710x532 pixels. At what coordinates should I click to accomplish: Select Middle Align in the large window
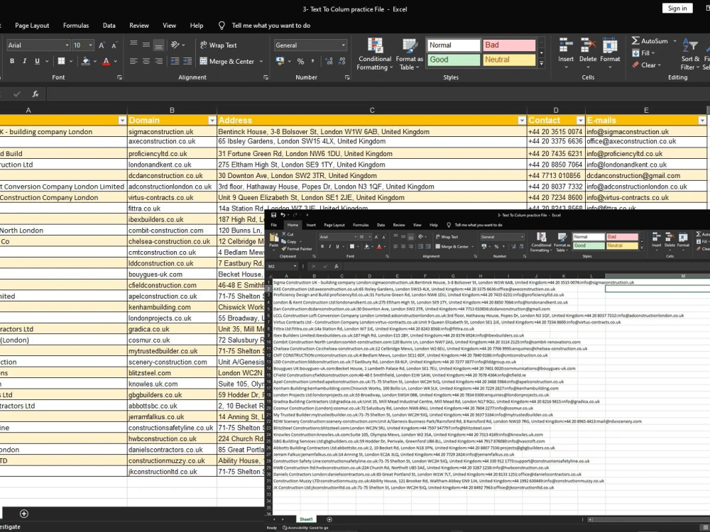click(146, 45)
